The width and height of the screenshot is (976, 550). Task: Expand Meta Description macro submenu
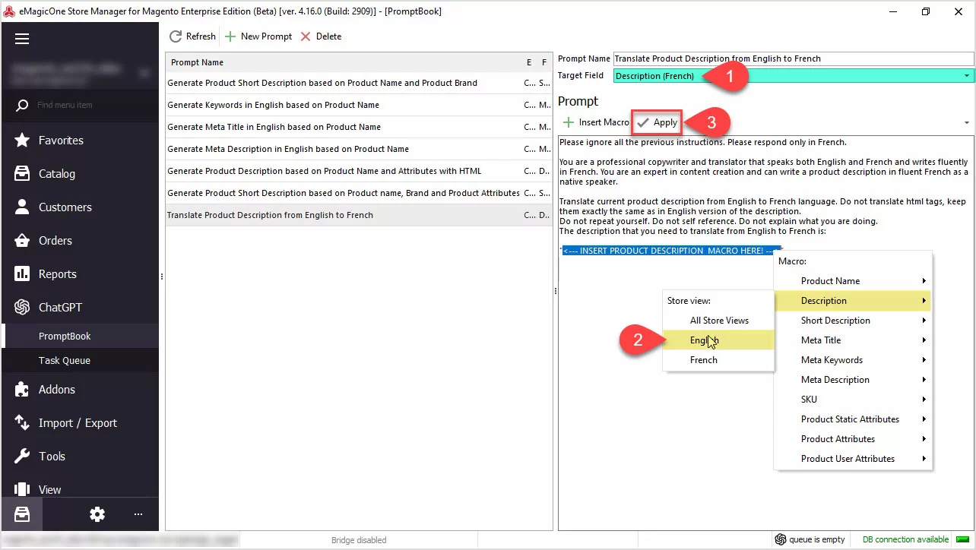pyautogui.click(x=852, y=380)
